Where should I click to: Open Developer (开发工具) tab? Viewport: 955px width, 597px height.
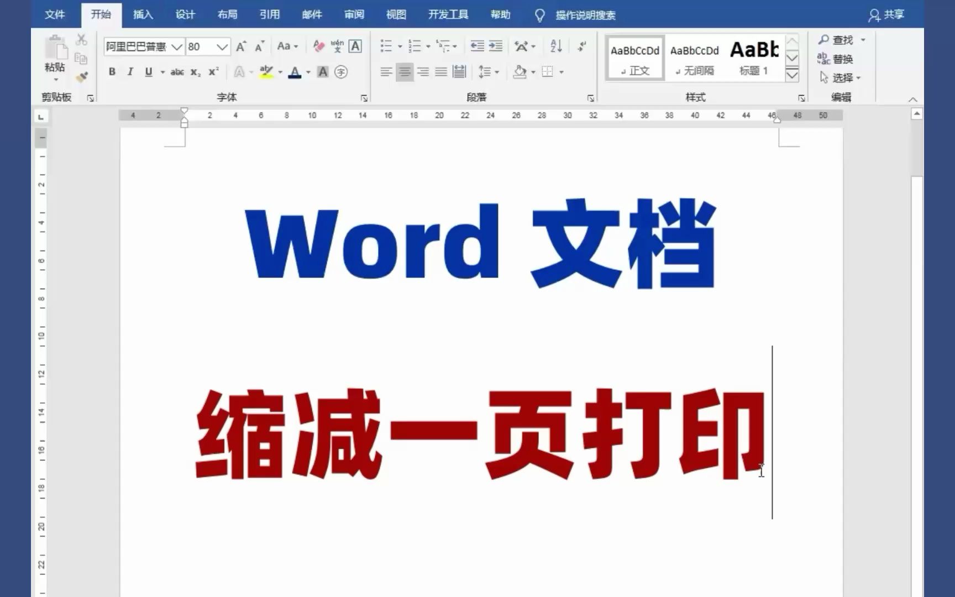point(448,14)
